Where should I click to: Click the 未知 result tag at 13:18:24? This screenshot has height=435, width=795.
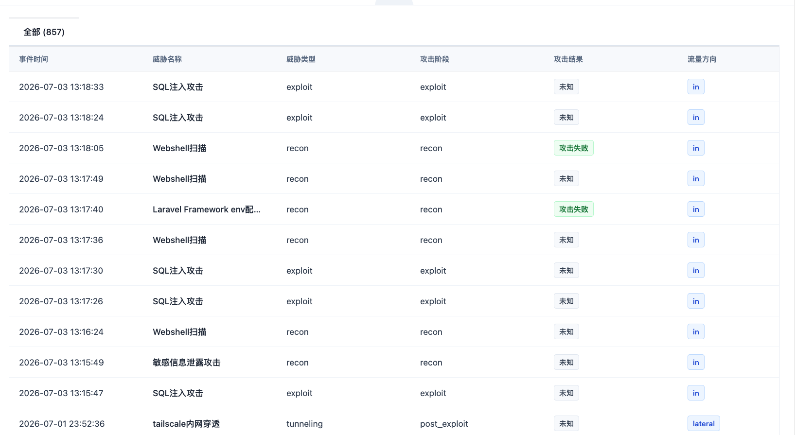566,118
